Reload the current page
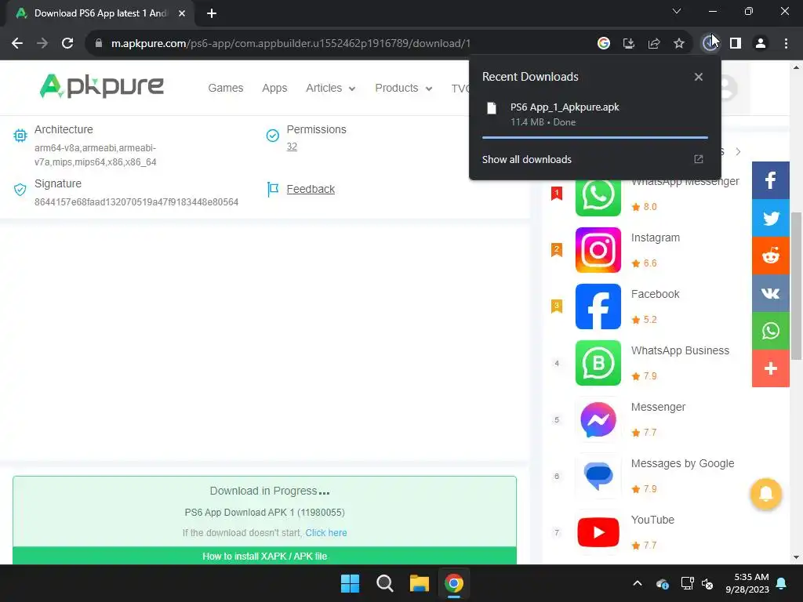Viewport: 803px width, 602px height. (x=67, y=44)
